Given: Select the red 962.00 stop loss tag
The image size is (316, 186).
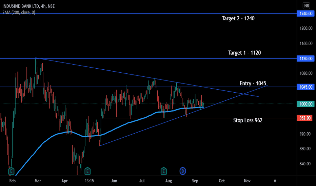Looking at the screenshot, I should (x=306, y=118).
